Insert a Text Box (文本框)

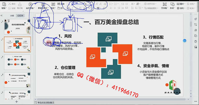[165, 6]
